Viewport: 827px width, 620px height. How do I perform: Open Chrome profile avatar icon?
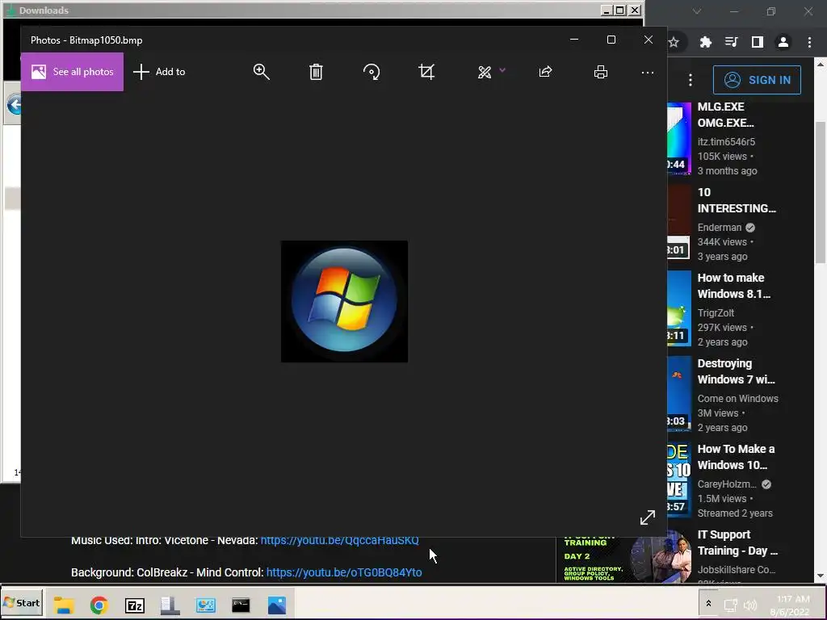[x=783, y=42]
